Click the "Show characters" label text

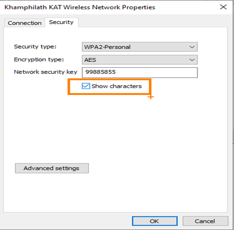coord(116,86)
